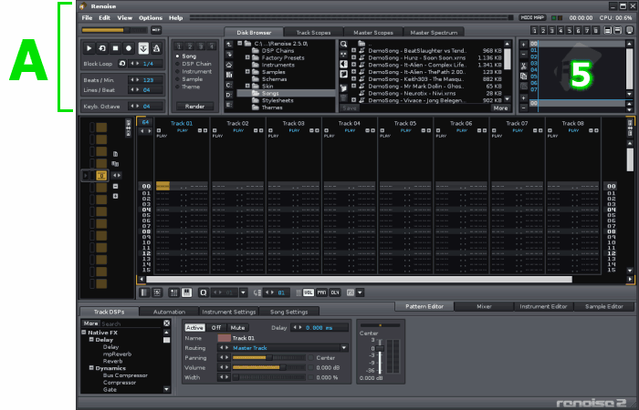The width and height of the screenshot is (639, 410).
Task: Select global view preset 5
Action: [x=570, y=30]
